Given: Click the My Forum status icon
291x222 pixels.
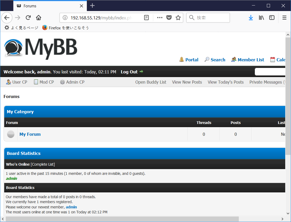Looking at the screenshot, I should [11, 134].
